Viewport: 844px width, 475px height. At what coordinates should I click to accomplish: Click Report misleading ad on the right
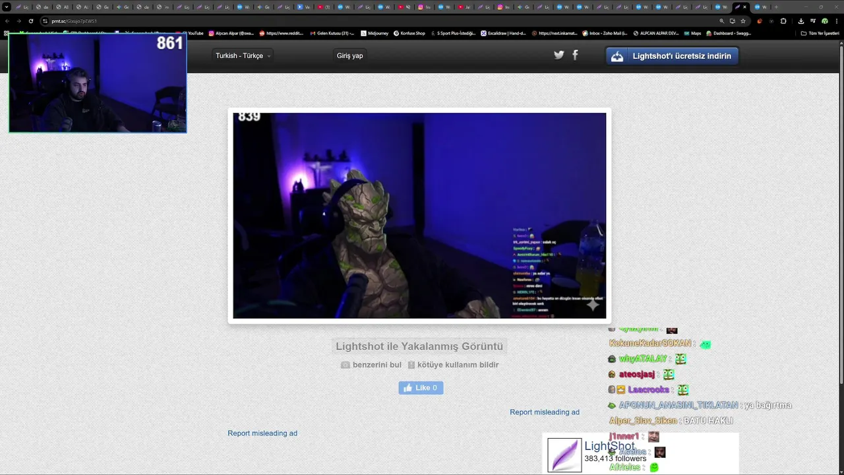pos(545,412)
